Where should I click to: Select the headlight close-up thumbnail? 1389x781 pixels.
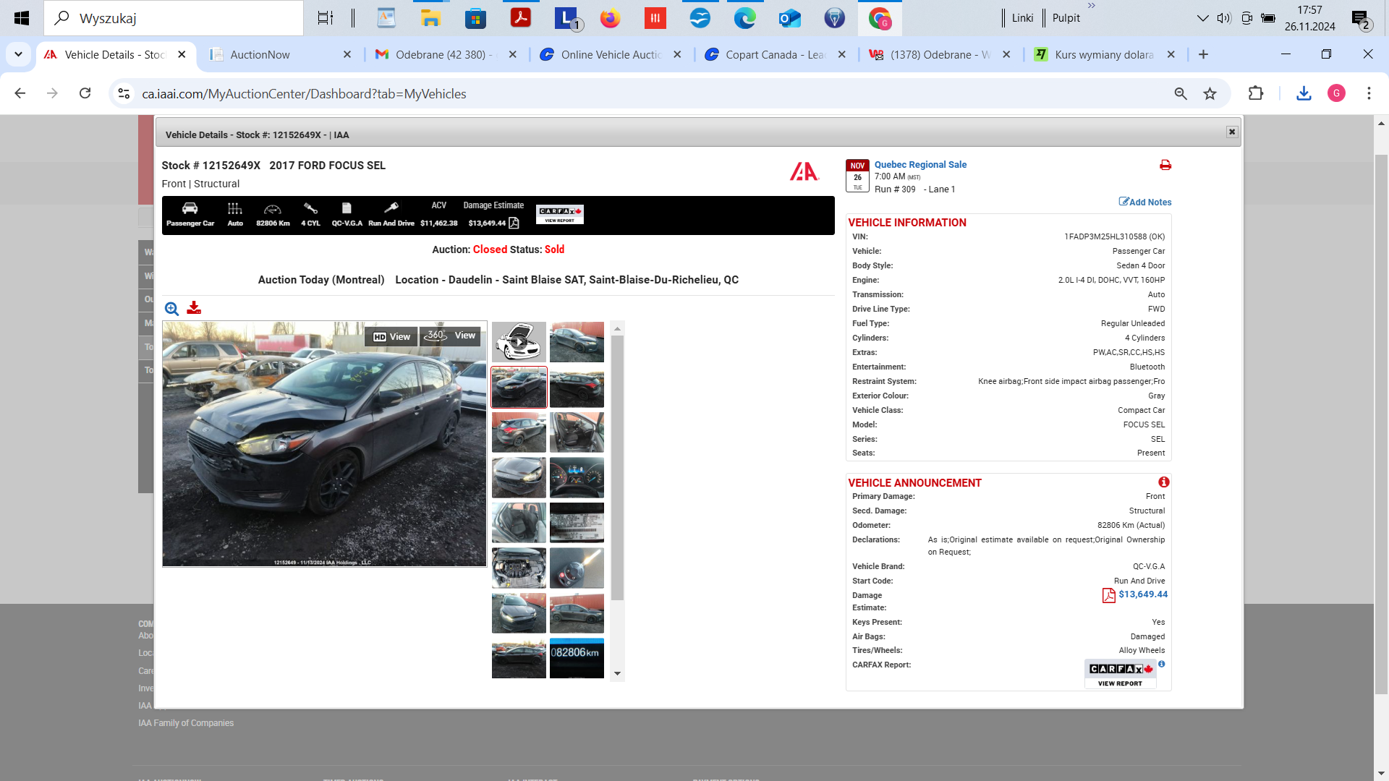[519, 477]
